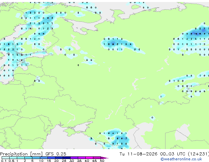Click the date 'Tu 11-08-2026' label
Viewport: 209px width, 162px height.
tap(138, 154)
